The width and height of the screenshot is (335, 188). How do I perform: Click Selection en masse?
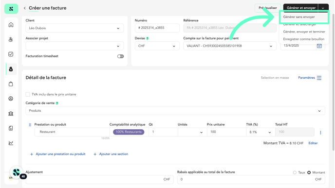(275, 78)
